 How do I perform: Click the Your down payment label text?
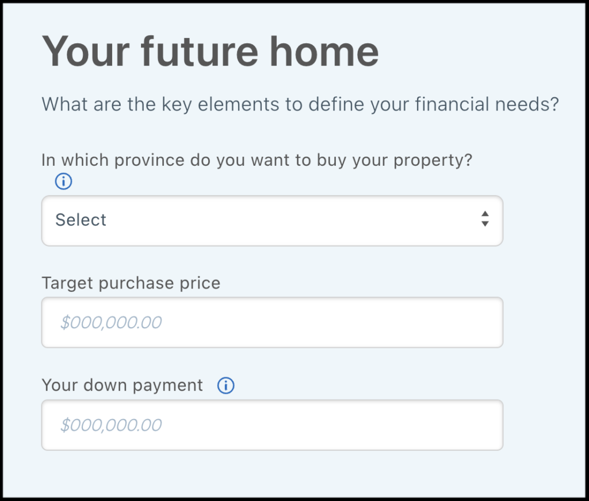coord(123,385)
